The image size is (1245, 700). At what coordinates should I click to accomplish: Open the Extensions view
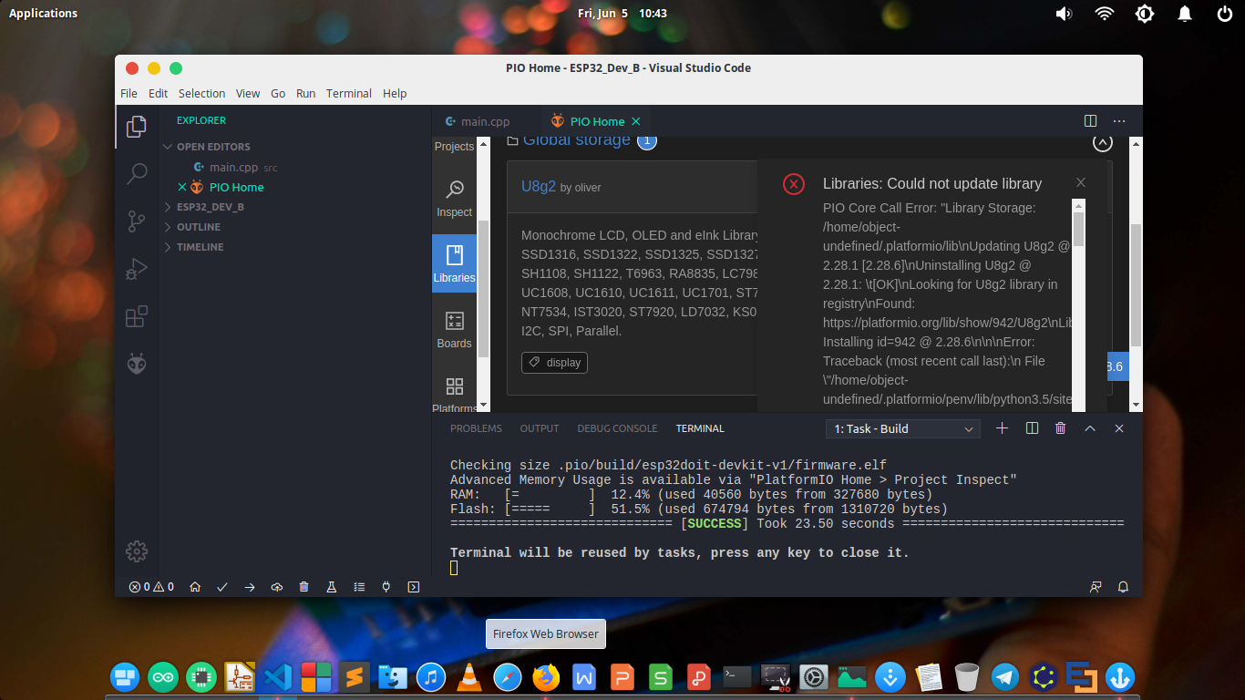(x=137, y=316)
